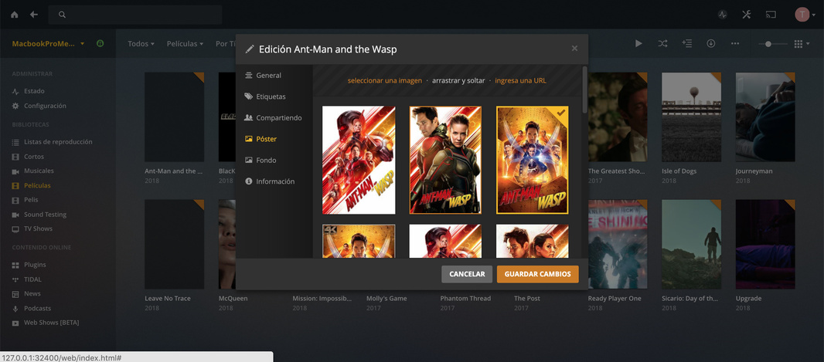Click the play all icon
Viewport: 824px width, 362px height.
coord(638,43)
